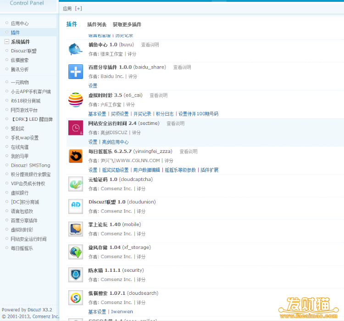Open 积分日志 for 虚拟时时彩

165,114
